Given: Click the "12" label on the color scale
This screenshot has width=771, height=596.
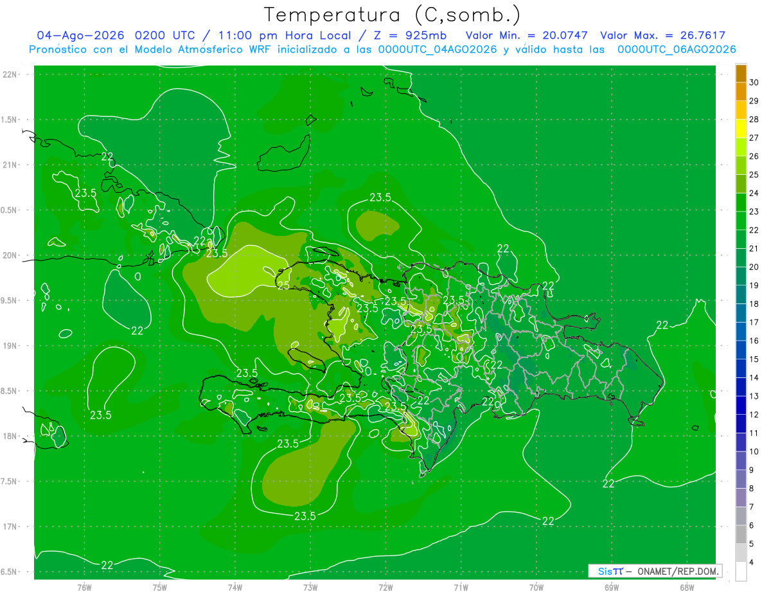Looking at the screenshot, I should point(755,415).
